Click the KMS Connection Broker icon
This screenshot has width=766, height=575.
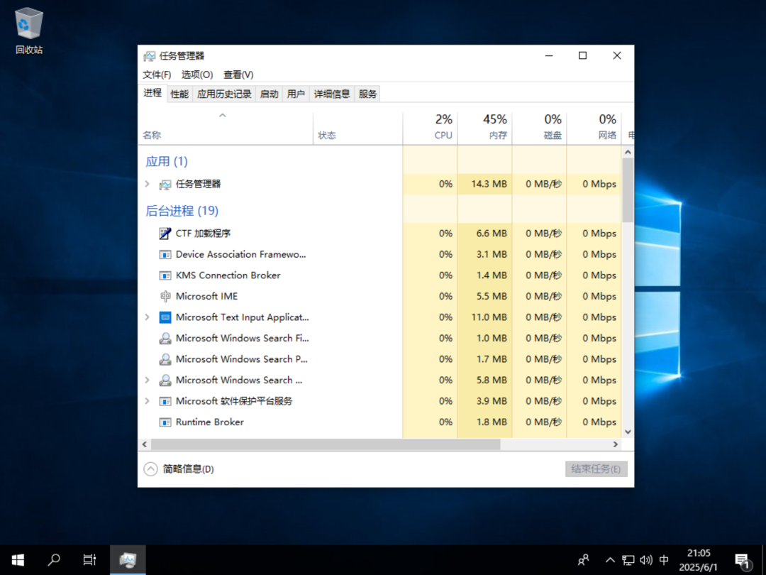[x=165, y=275]
